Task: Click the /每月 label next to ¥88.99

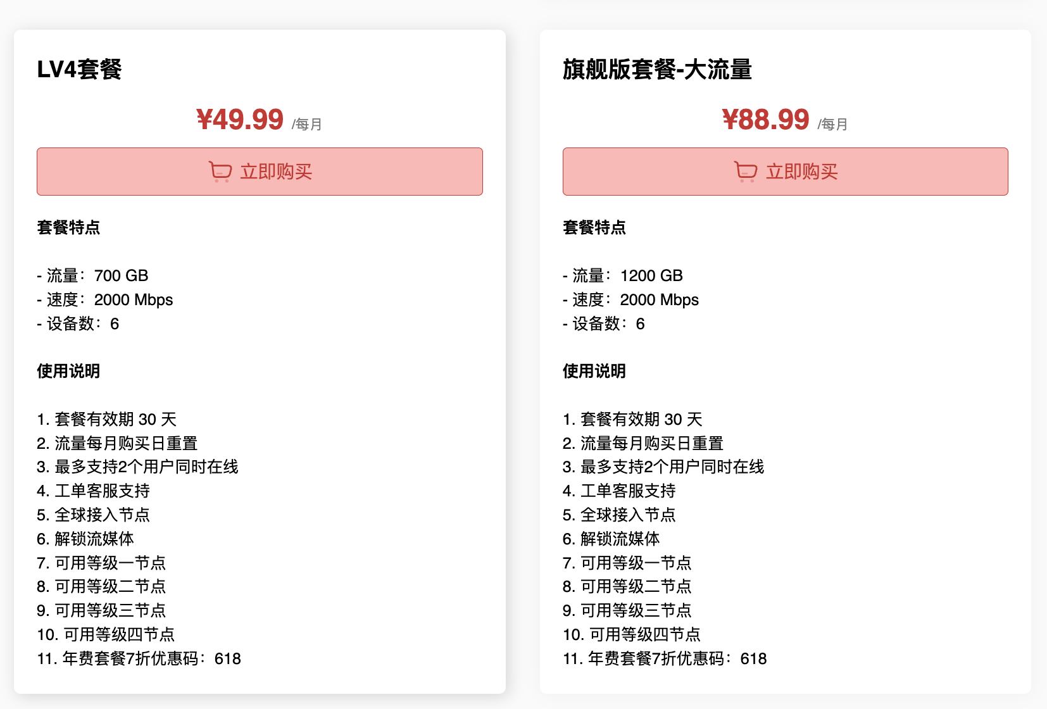Action: (832, 124)
